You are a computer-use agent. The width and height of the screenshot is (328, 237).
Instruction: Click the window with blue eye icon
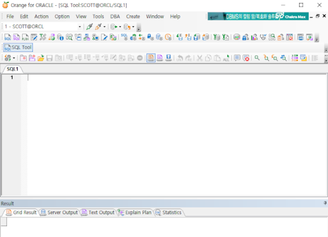click(301, 37)
